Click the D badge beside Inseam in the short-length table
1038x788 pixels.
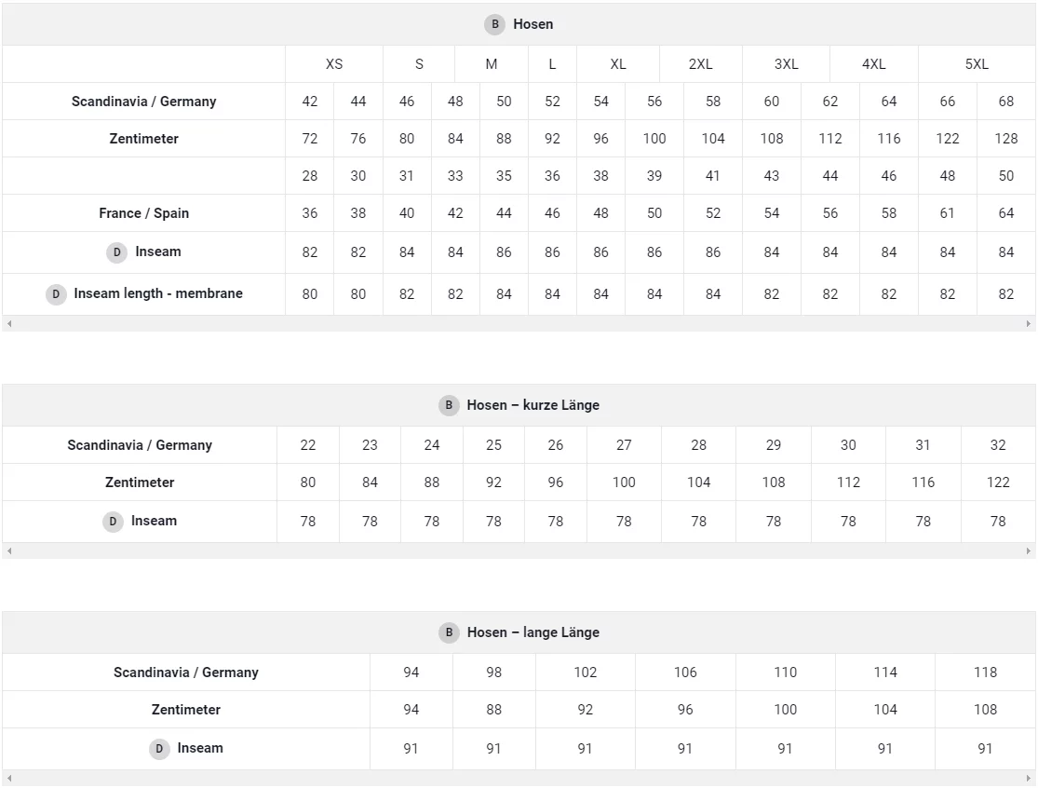[x=113, y=522]
